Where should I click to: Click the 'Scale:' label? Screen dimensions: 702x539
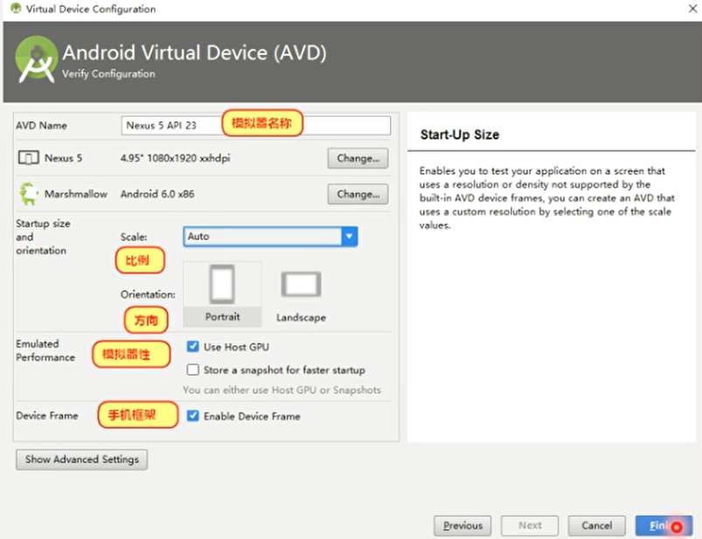[134, 237]
